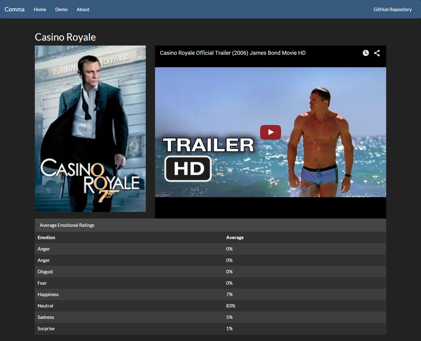Click the Emotion column header
The height and width of the screenshot is (341, 421).
46,238
